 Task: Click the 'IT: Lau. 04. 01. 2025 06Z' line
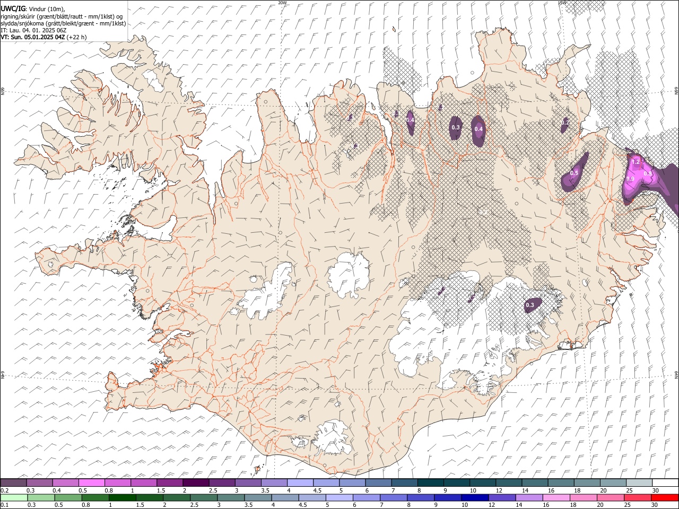point(33,30)
